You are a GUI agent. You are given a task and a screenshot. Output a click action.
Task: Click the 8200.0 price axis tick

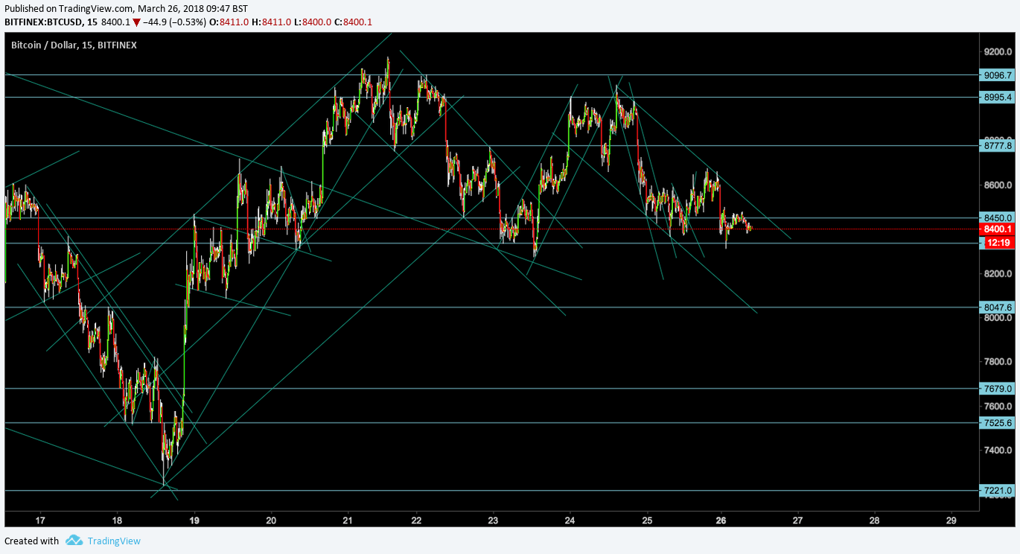coord(998,273)
